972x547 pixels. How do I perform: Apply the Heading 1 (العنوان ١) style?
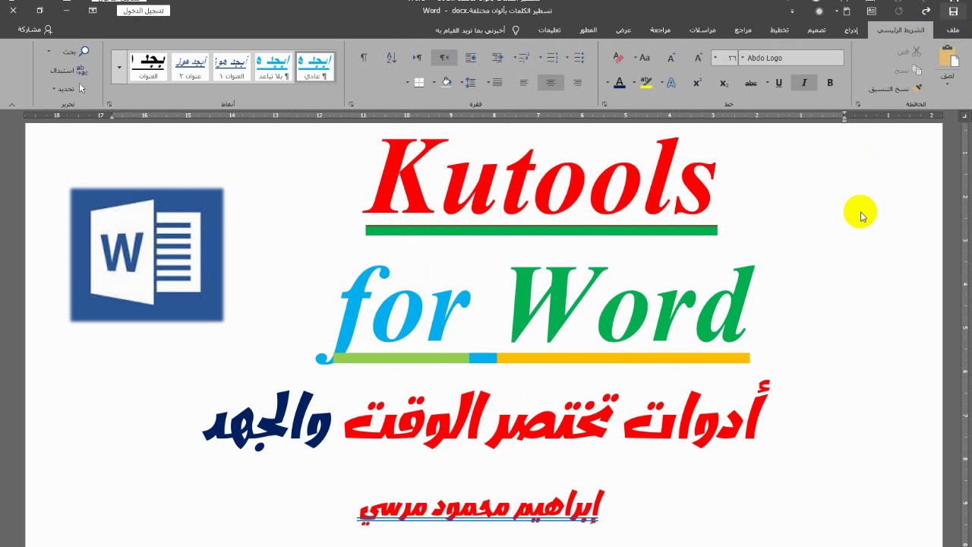click(232, 67)
